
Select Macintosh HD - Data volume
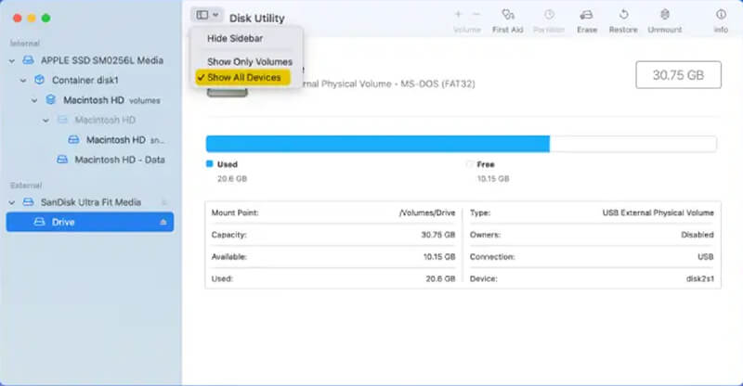coord(90,160)
